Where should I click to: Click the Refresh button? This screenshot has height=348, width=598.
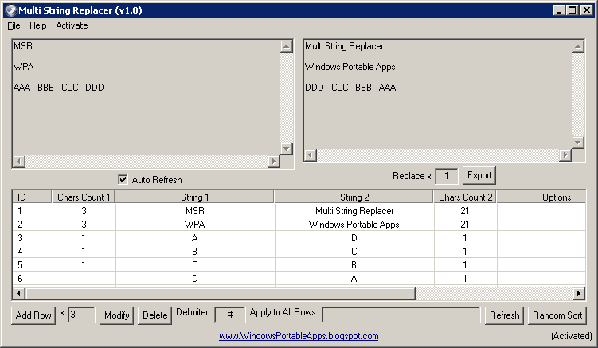[x=504, y=315]
